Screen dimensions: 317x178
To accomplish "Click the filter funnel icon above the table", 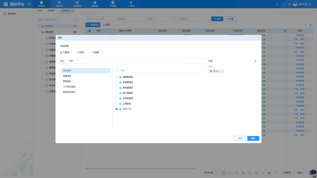I will (306, 25).
